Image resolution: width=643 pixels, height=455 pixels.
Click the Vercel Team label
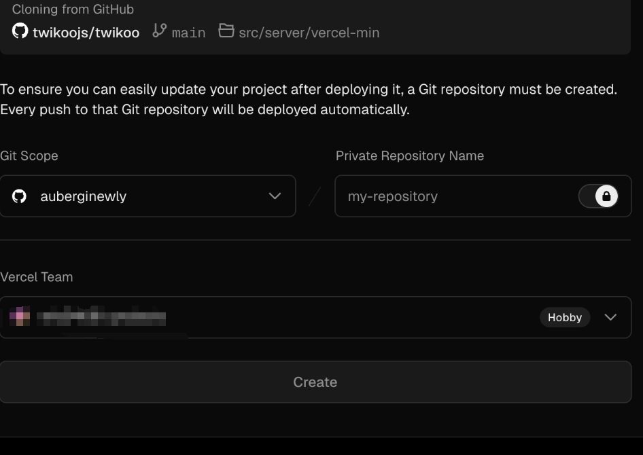37,277
